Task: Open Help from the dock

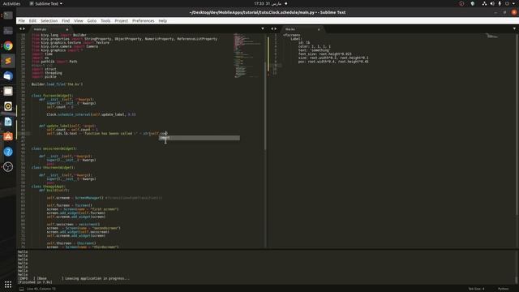Action: coord(8,152)
